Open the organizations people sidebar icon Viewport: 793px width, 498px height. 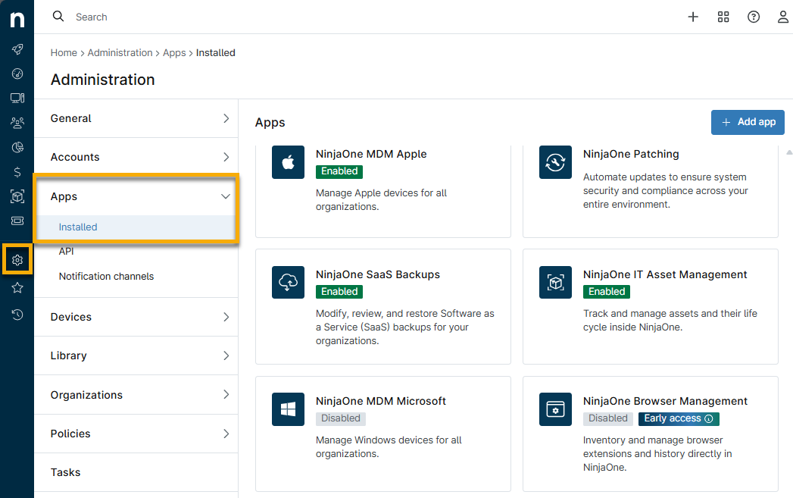[x=17, y=123]
